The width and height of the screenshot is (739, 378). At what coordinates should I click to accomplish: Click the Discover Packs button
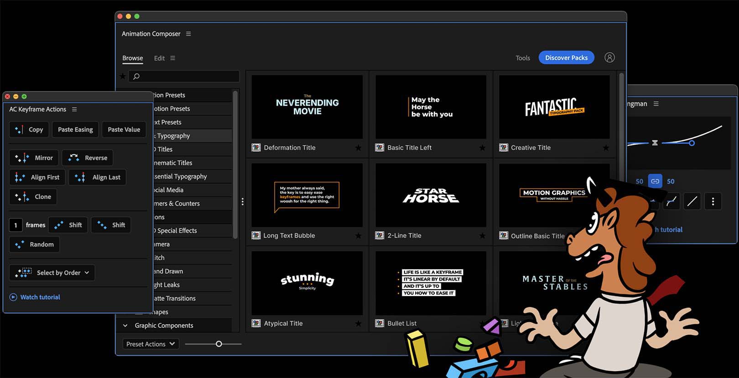point(567,57)
